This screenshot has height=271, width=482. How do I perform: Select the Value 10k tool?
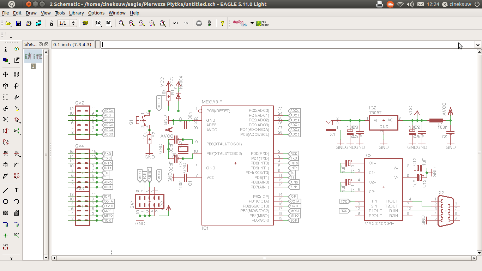tap(17, 153)
